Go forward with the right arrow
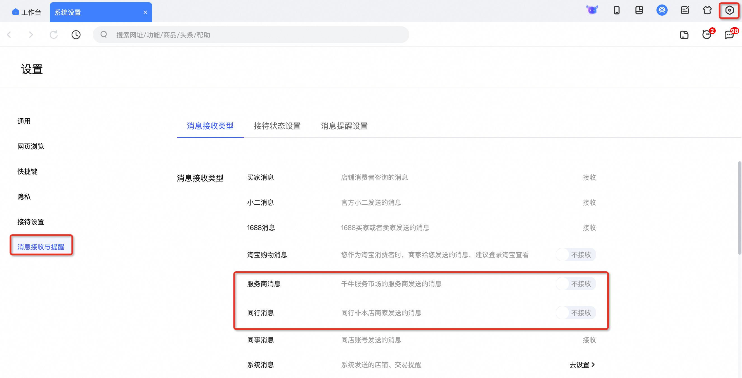Image resolution: width=742 pixels, height=378 pixels. [x=31, y=35]
